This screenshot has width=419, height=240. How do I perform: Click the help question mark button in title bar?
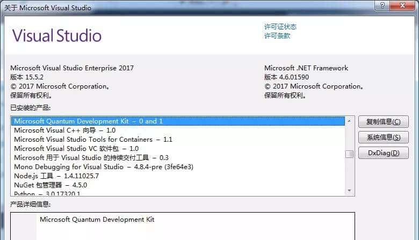click(382, 6)
